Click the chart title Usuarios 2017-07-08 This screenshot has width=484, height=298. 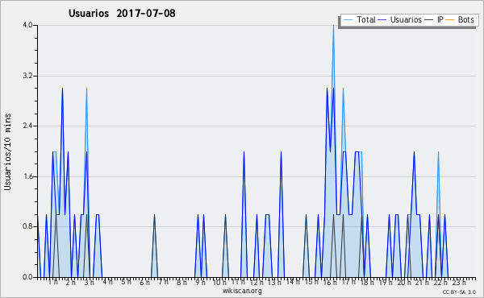(122, 13)
